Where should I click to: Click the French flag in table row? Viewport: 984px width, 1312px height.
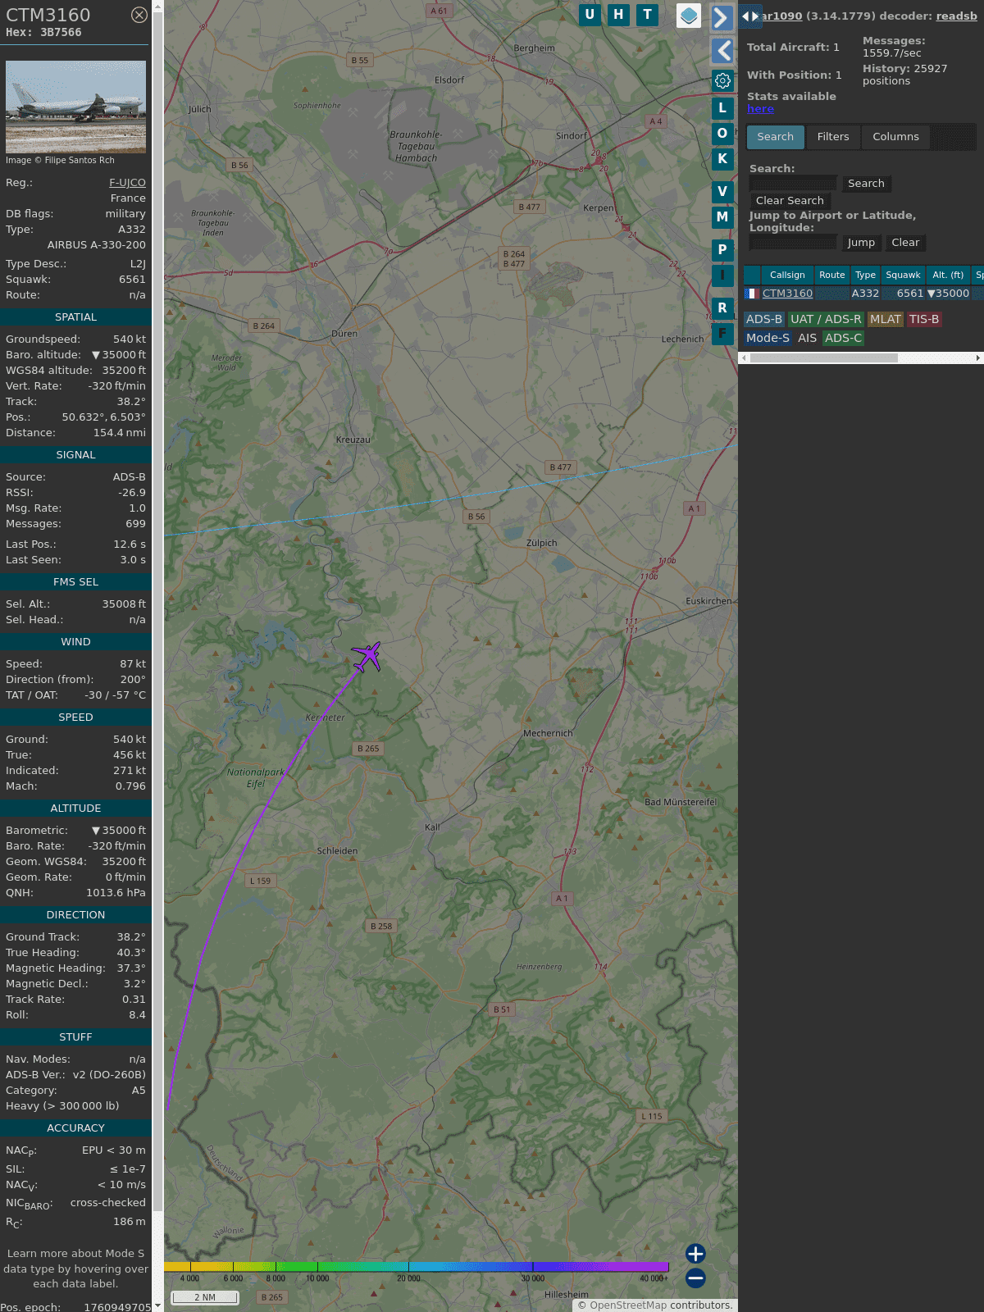pyautogui.click(x=751, y=294)
